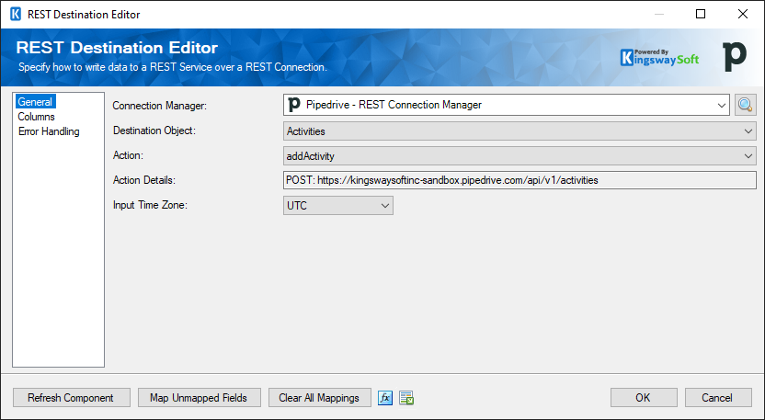Select the General page in sidebar
This screenshot has height=420, width=765.
(x=35, y=102)
